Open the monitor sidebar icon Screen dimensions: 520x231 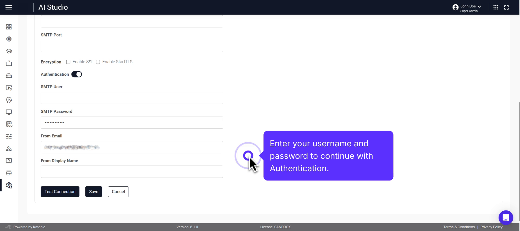point(9,112)
